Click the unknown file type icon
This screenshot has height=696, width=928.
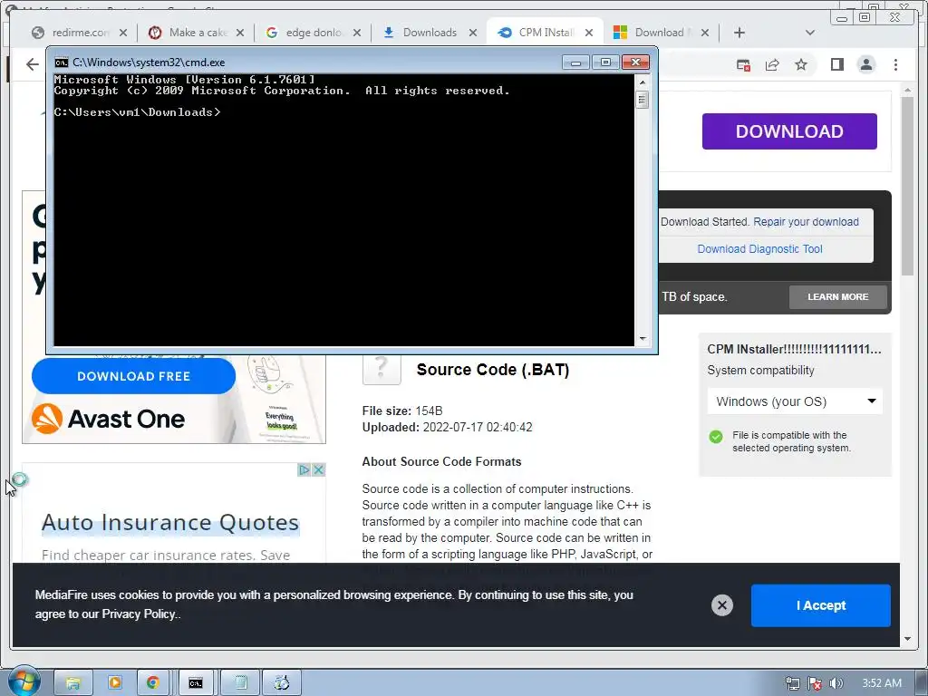pyautogui.click(x=382, y=370)
